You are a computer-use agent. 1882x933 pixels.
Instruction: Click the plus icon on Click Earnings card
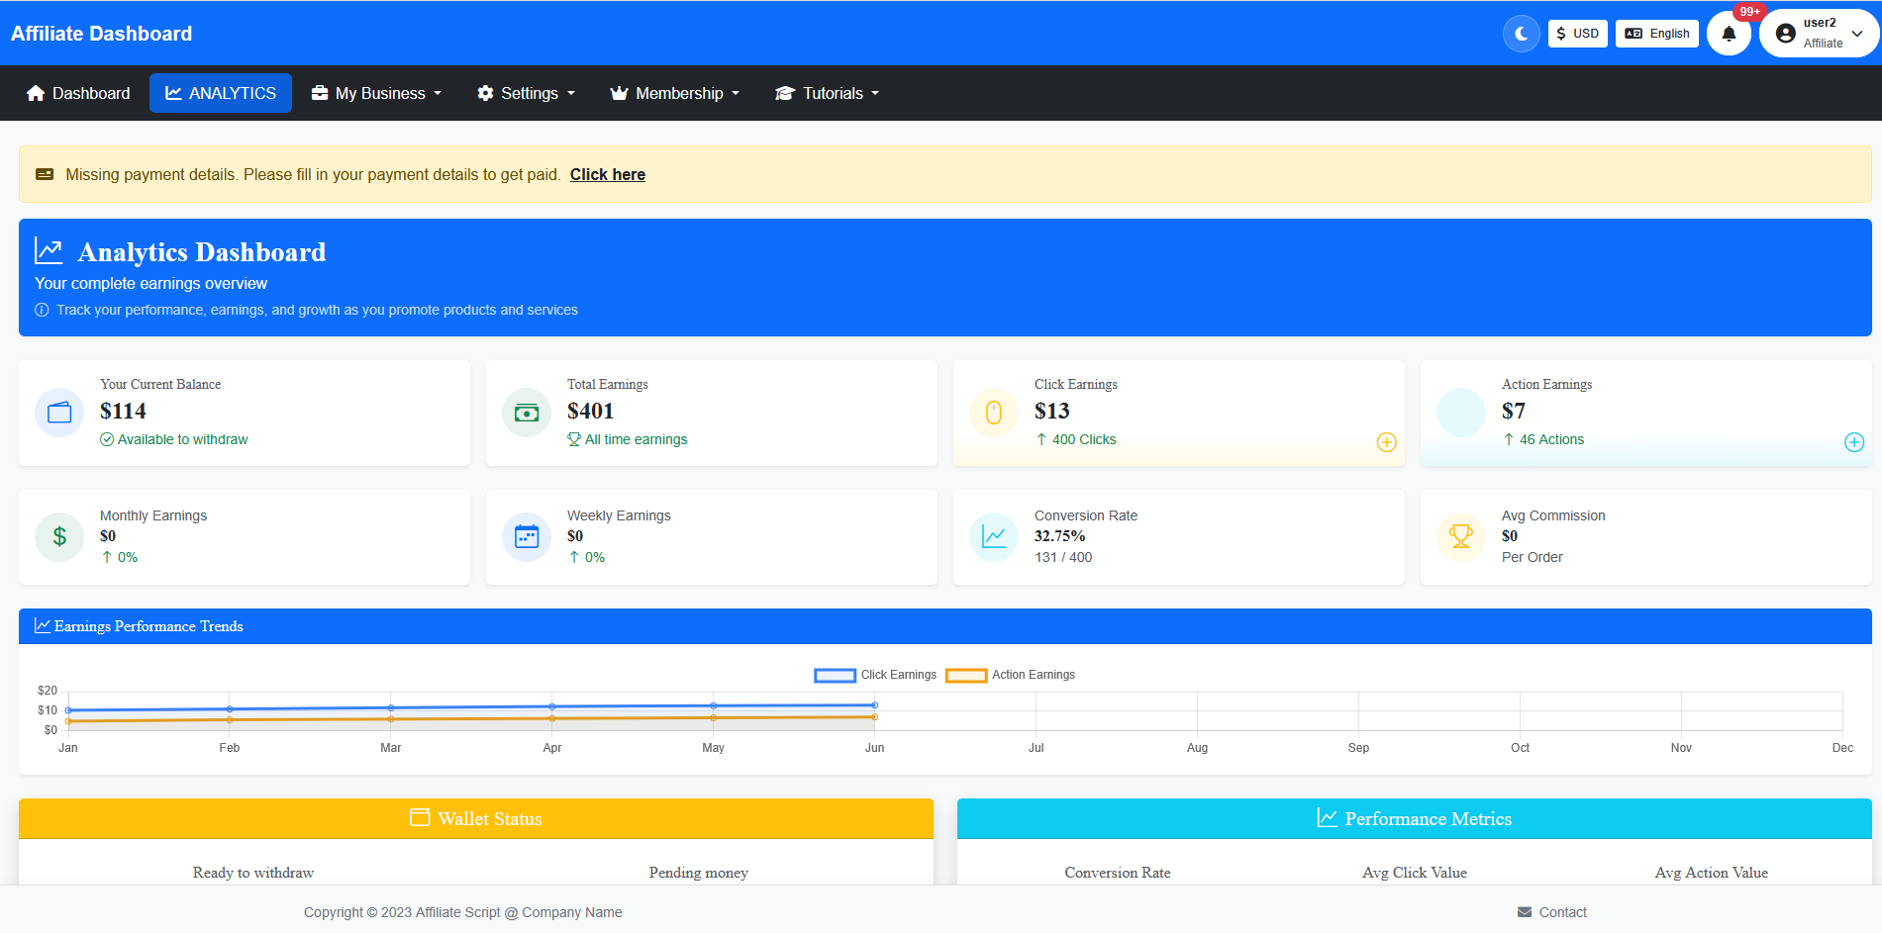(1386, 442)
